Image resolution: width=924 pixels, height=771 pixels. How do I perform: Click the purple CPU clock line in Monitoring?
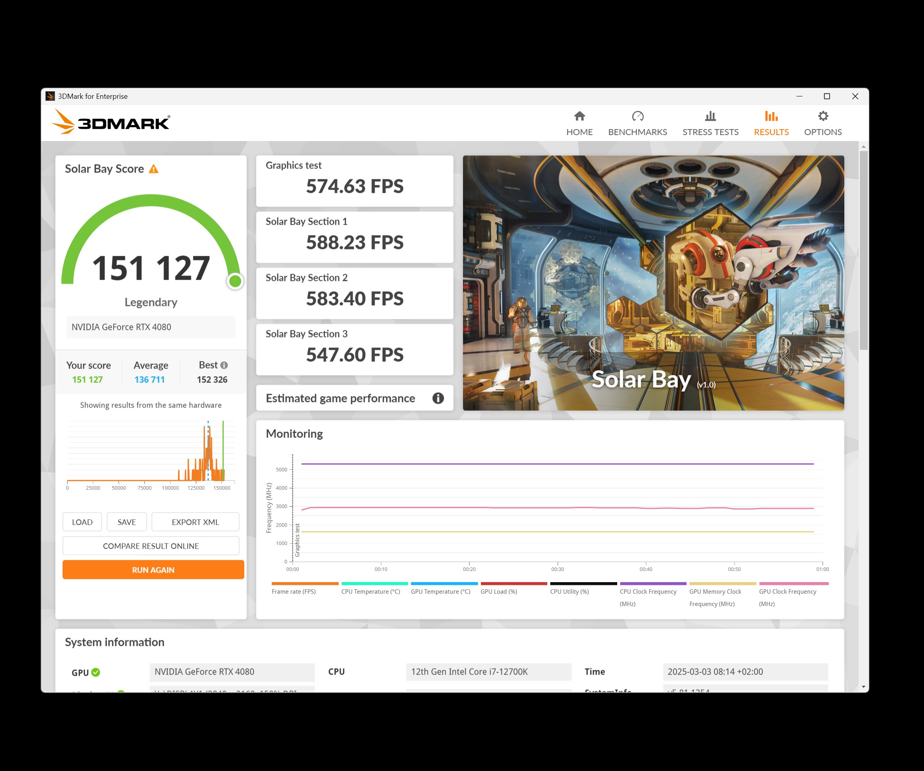[557, 464]
